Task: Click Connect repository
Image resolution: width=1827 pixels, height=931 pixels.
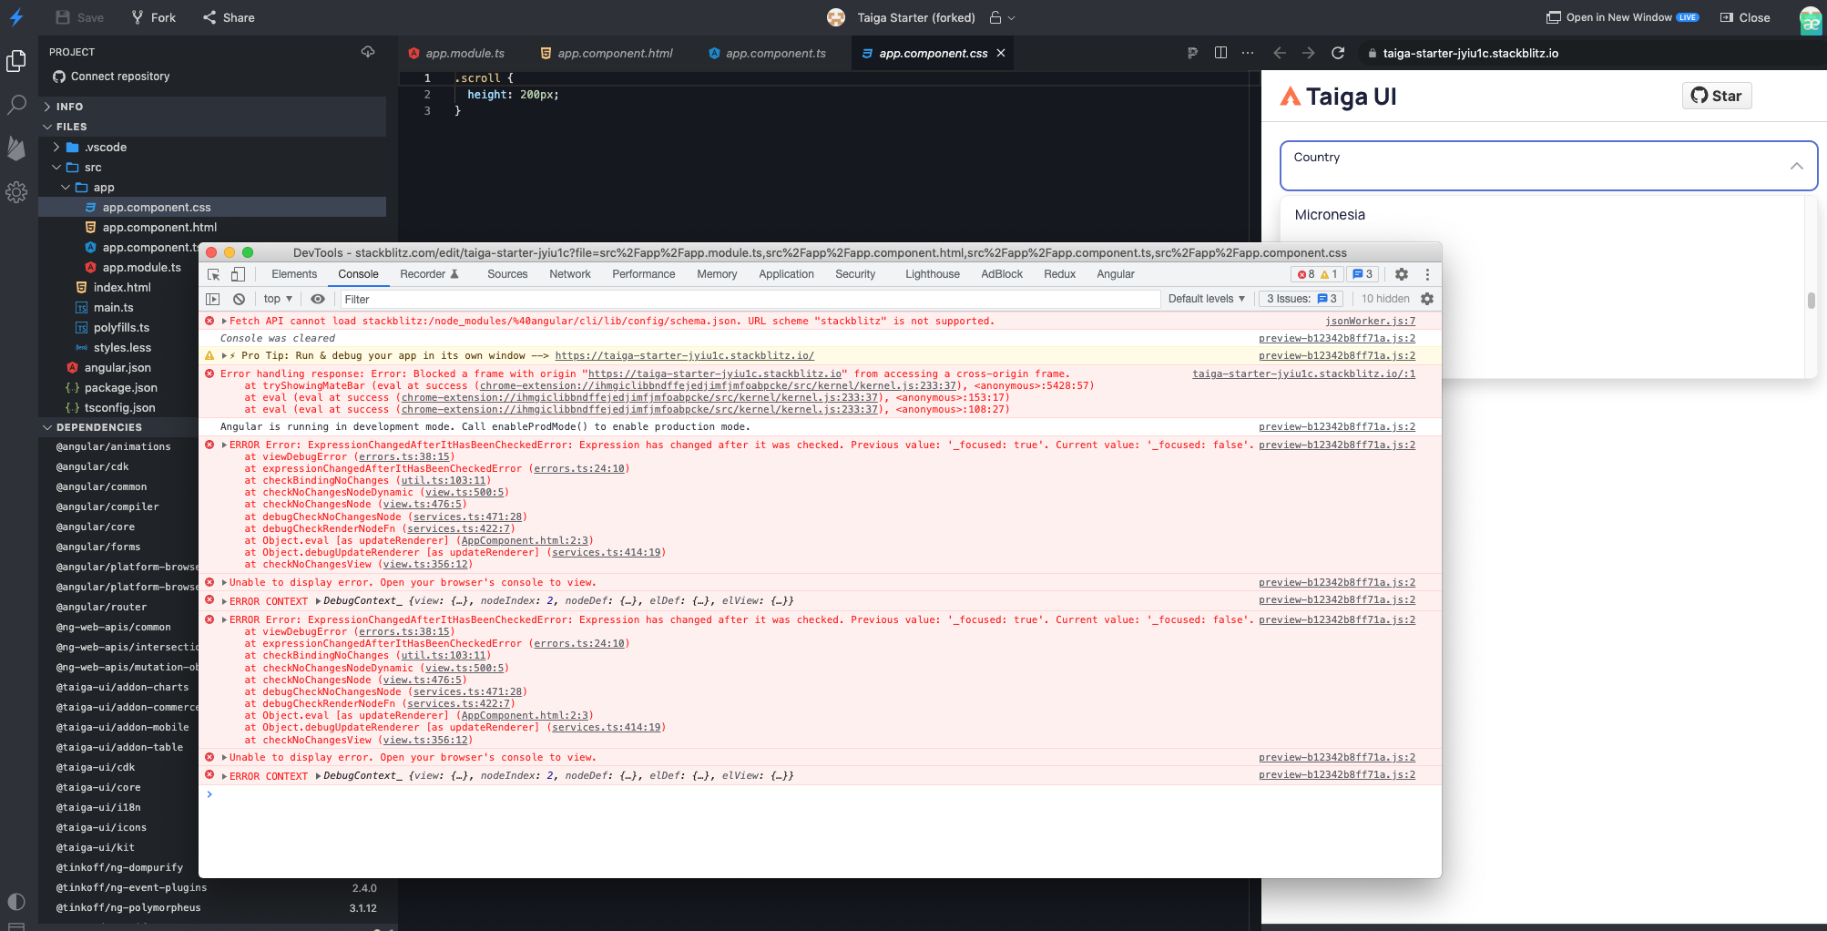Action: click(x=118, y=76)
